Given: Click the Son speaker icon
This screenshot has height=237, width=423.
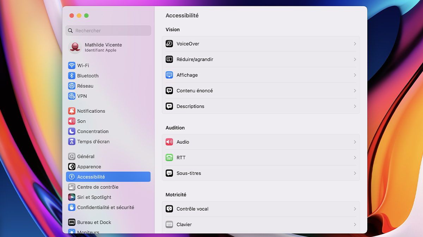Looking at the screenshot, I should (72, 121).
